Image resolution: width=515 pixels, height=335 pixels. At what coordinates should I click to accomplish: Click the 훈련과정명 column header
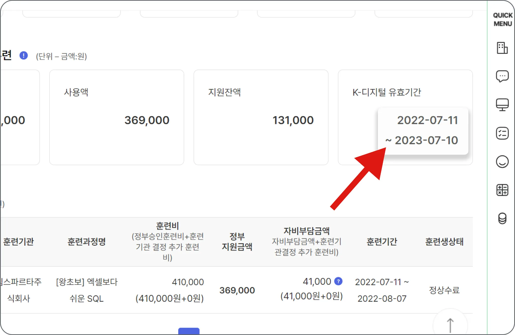tap(87, 242)
